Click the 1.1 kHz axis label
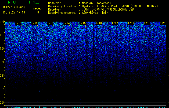This screenshot has height=108, width=169. point(2,35)
